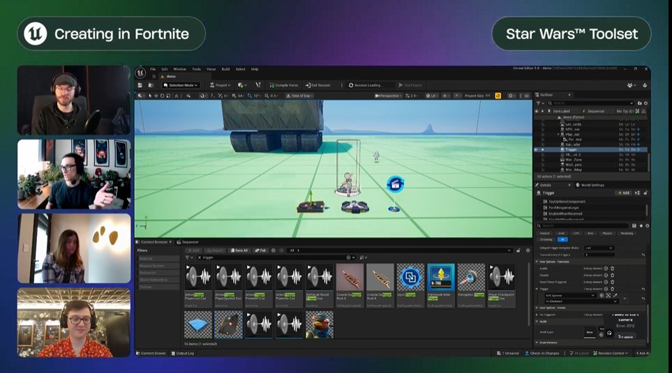Clear the trigger search with X icon

click(200, 257)
